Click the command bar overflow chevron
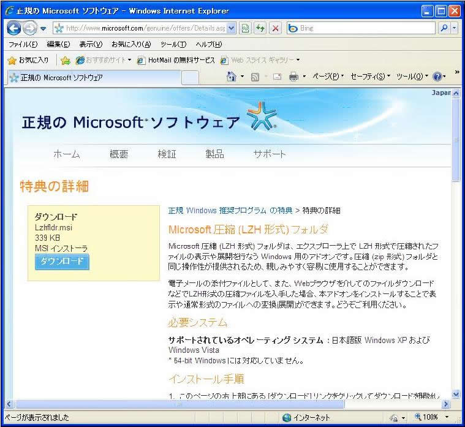 click(457, 72)
